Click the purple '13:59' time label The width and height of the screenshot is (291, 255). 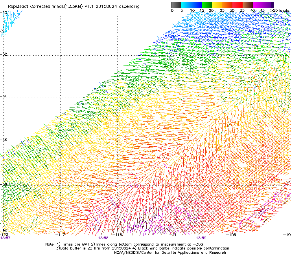click(201, 238)
